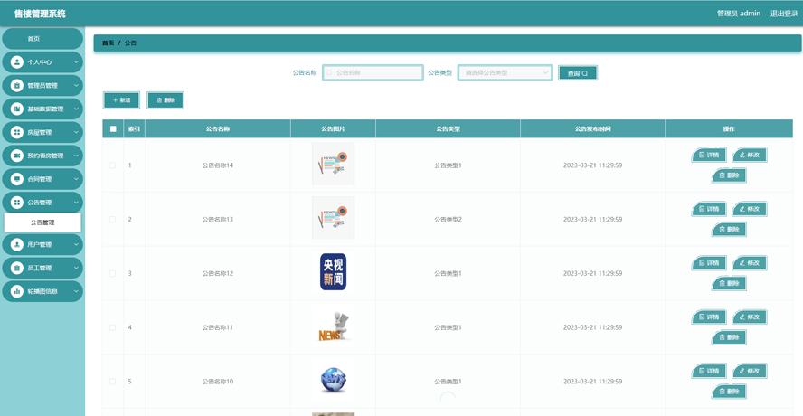Click edit pencil icon for 公告名称10
Screen dimensions: 803x416
pyautogui.click(x=742, y=371)
